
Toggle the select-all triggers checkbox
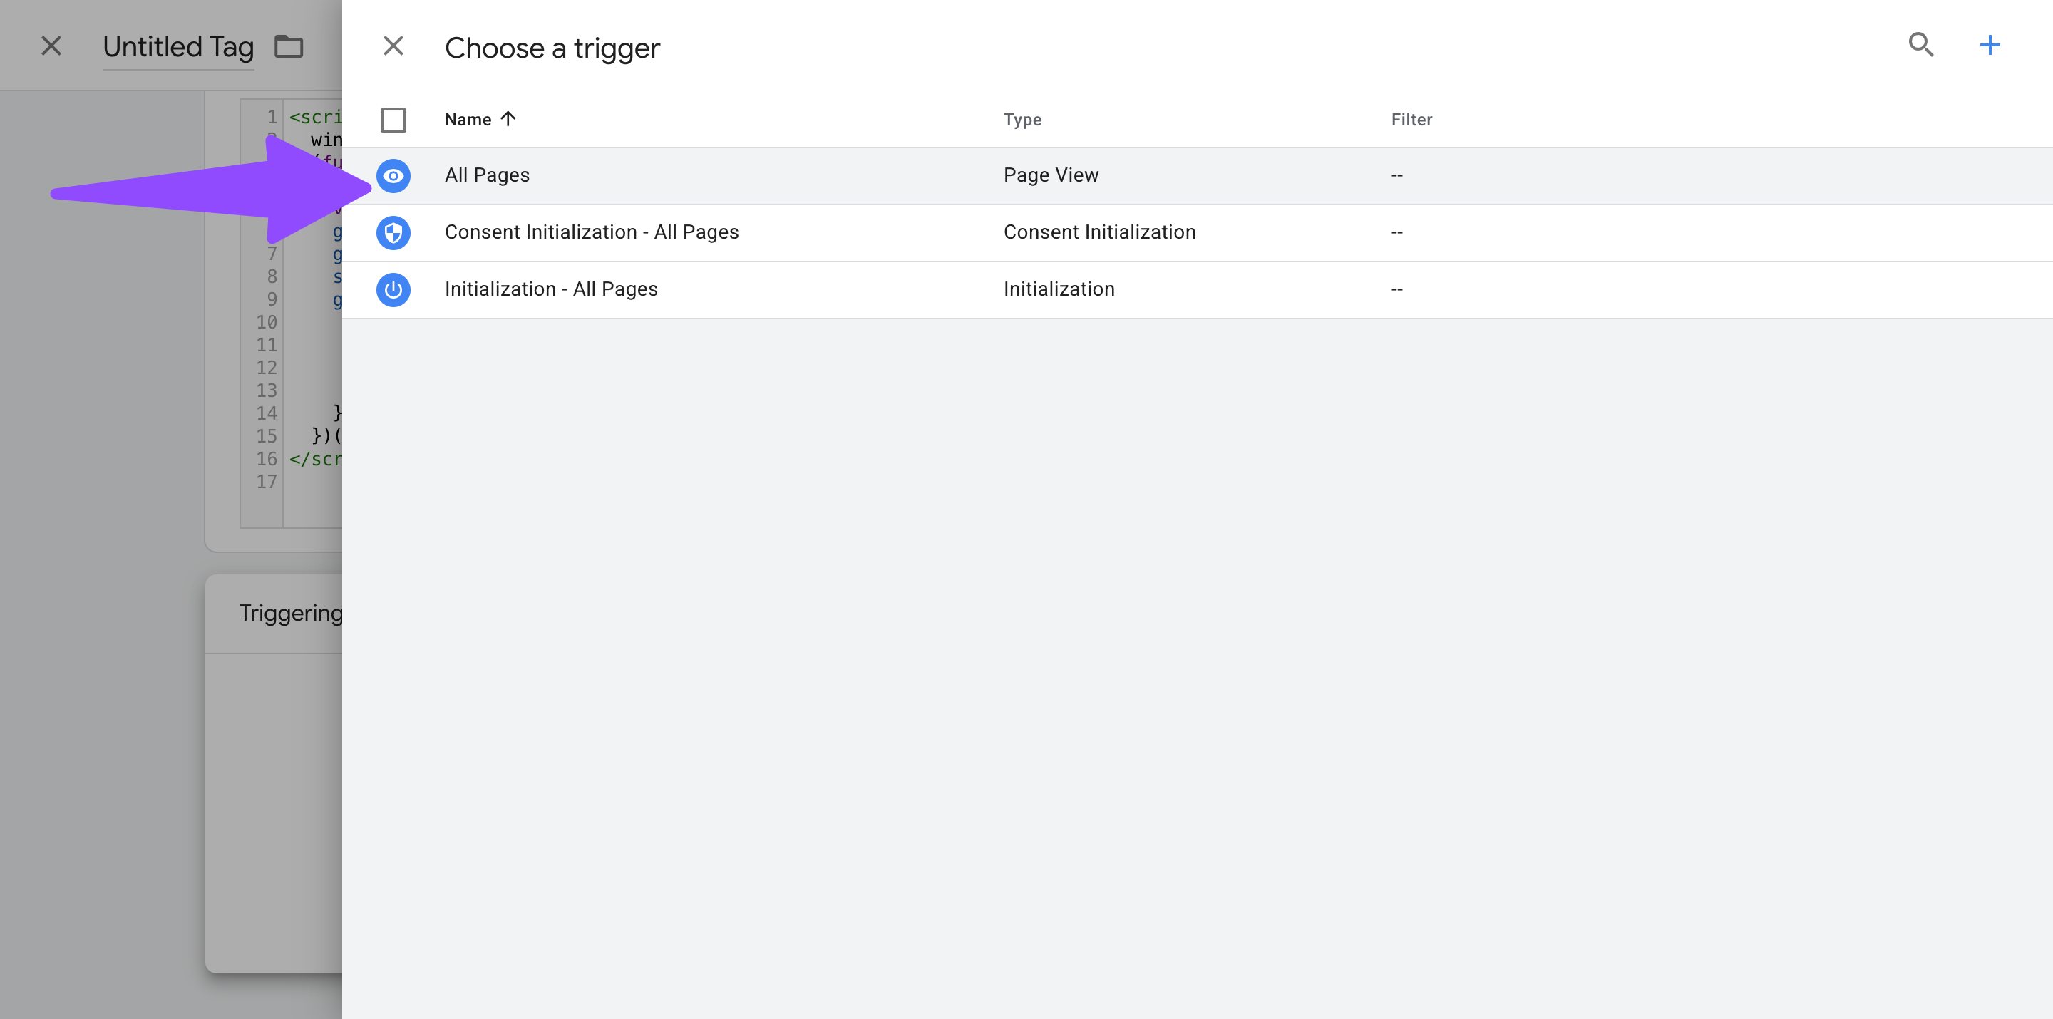(393, 120)
